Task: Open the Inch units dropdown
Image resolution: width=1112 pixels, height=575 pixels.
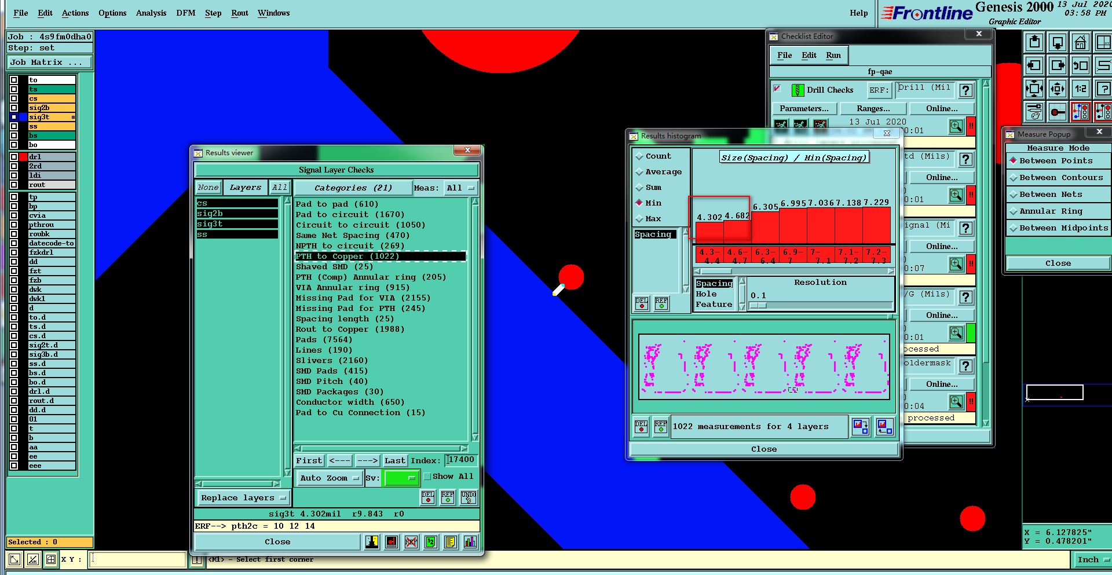Action: point(1092,560)
